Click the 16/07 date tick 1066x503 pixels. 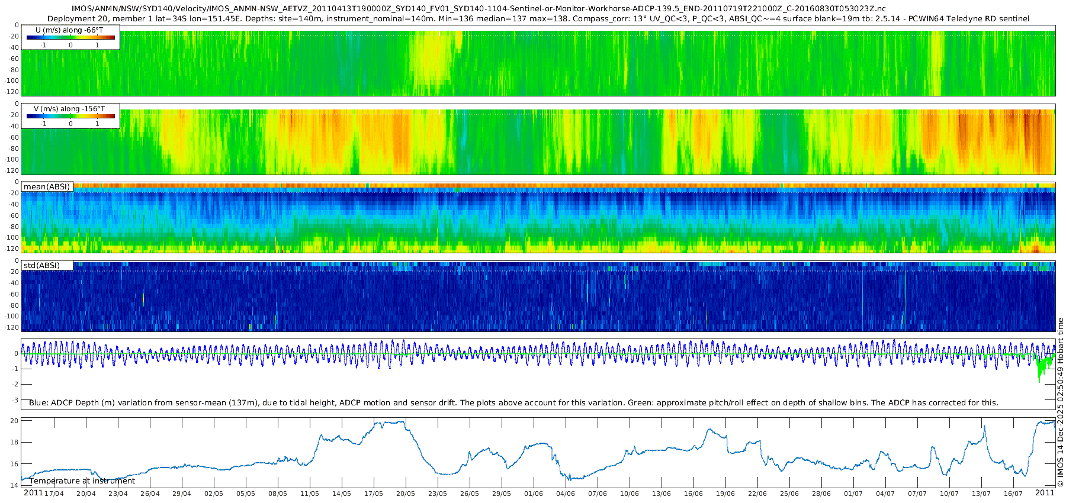tap(1013, 494)
